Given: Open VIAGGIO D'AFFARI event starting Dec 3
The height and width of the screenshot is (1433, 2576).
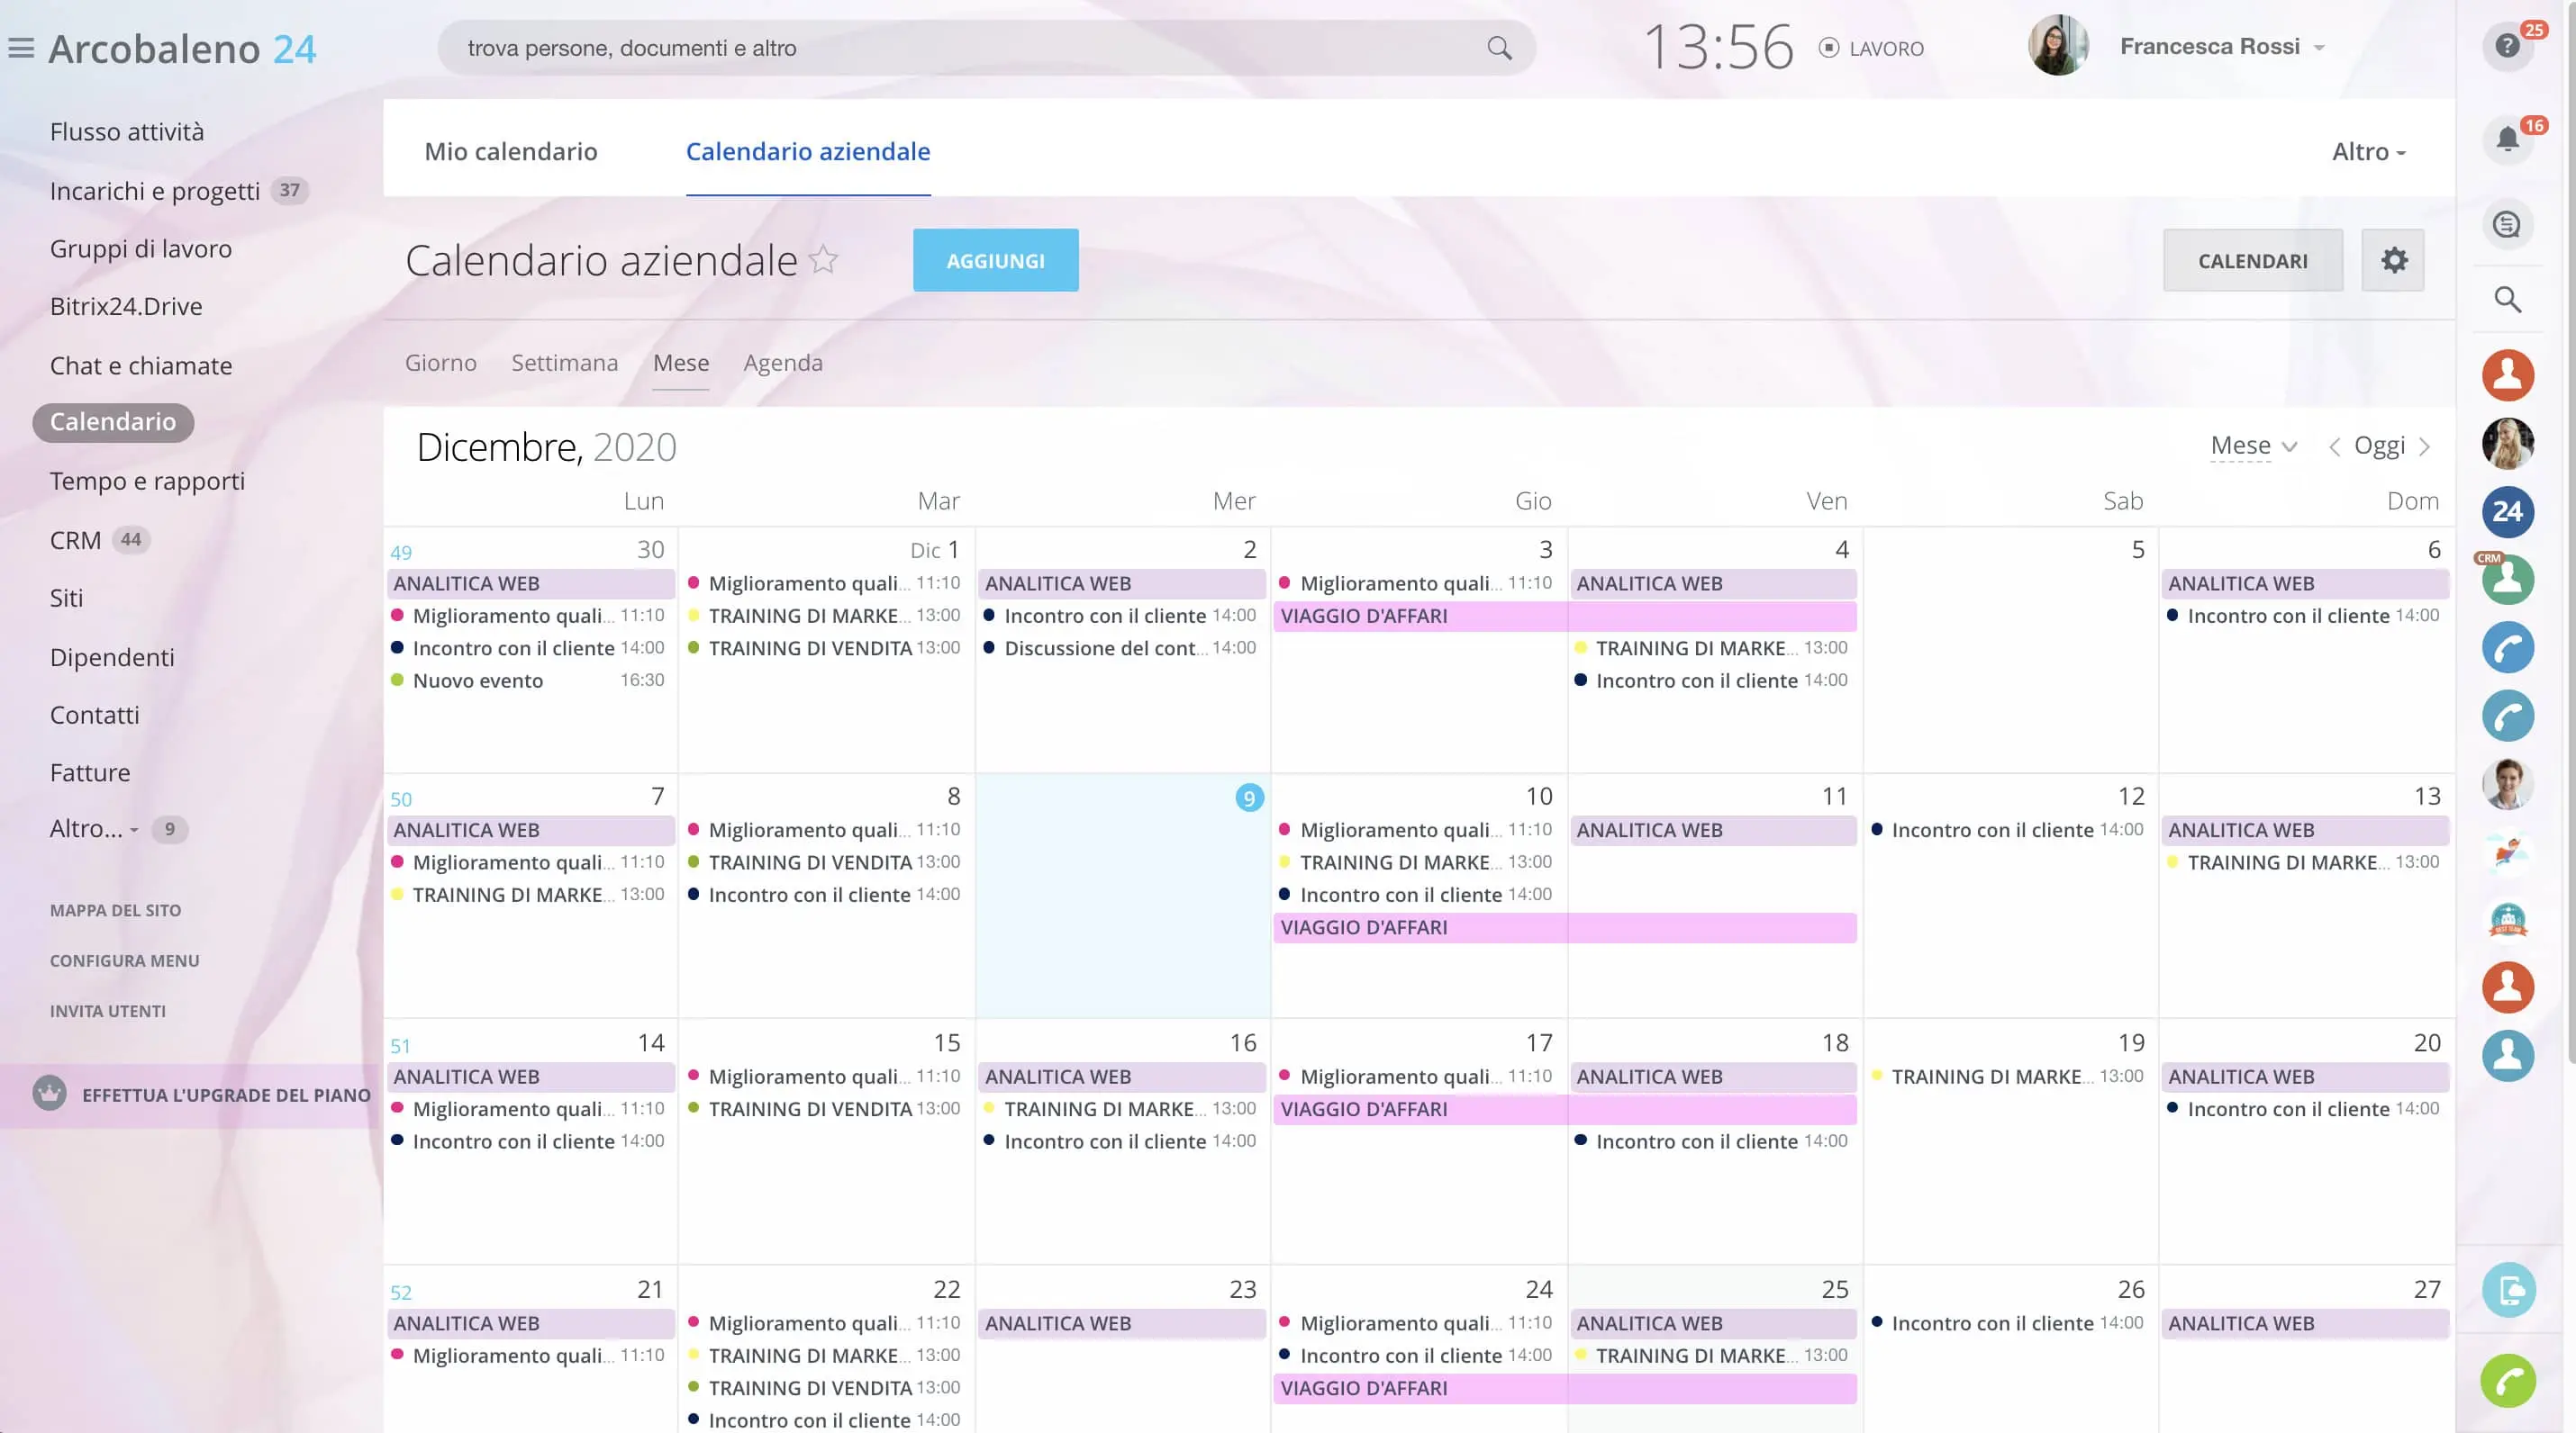Looking at the screenshot, I should pos(1565,616).
